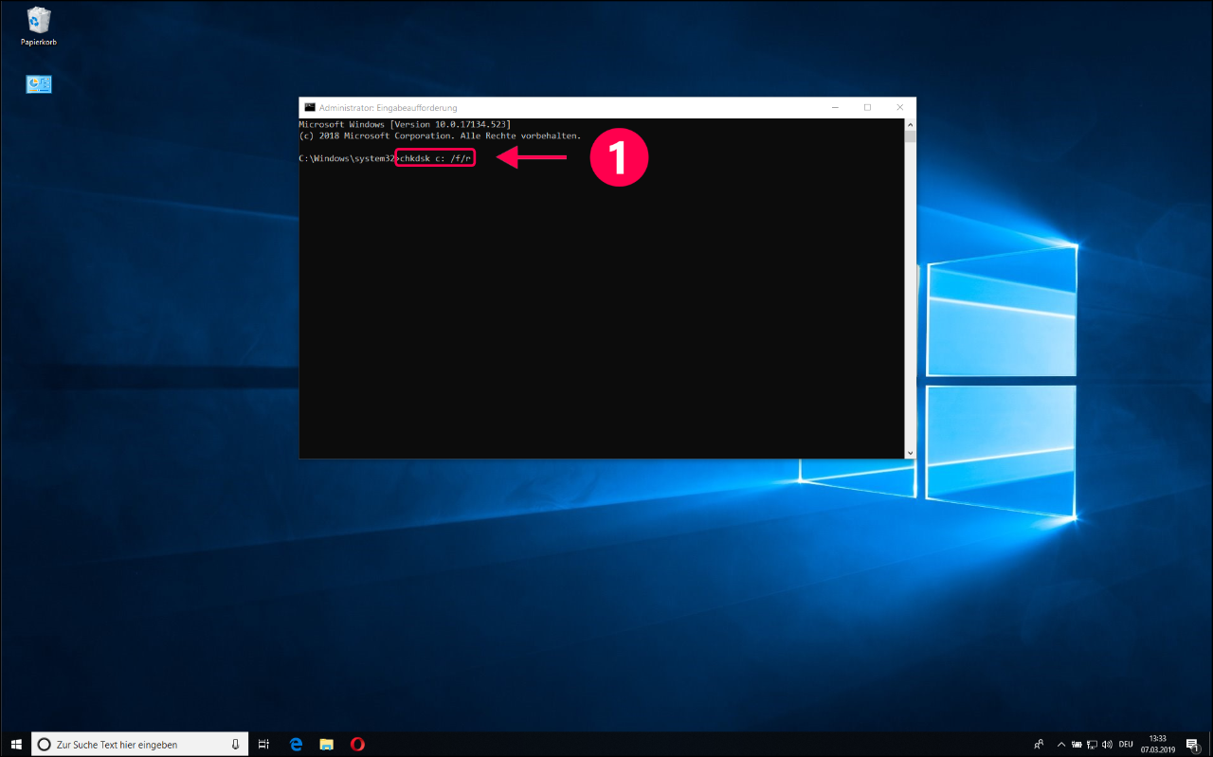Viewport: 1213px width, 757px height.
Task: Click the 'Microsoft Windows [Version 10.0.17134.523]' line
Action: pos(405,124)
